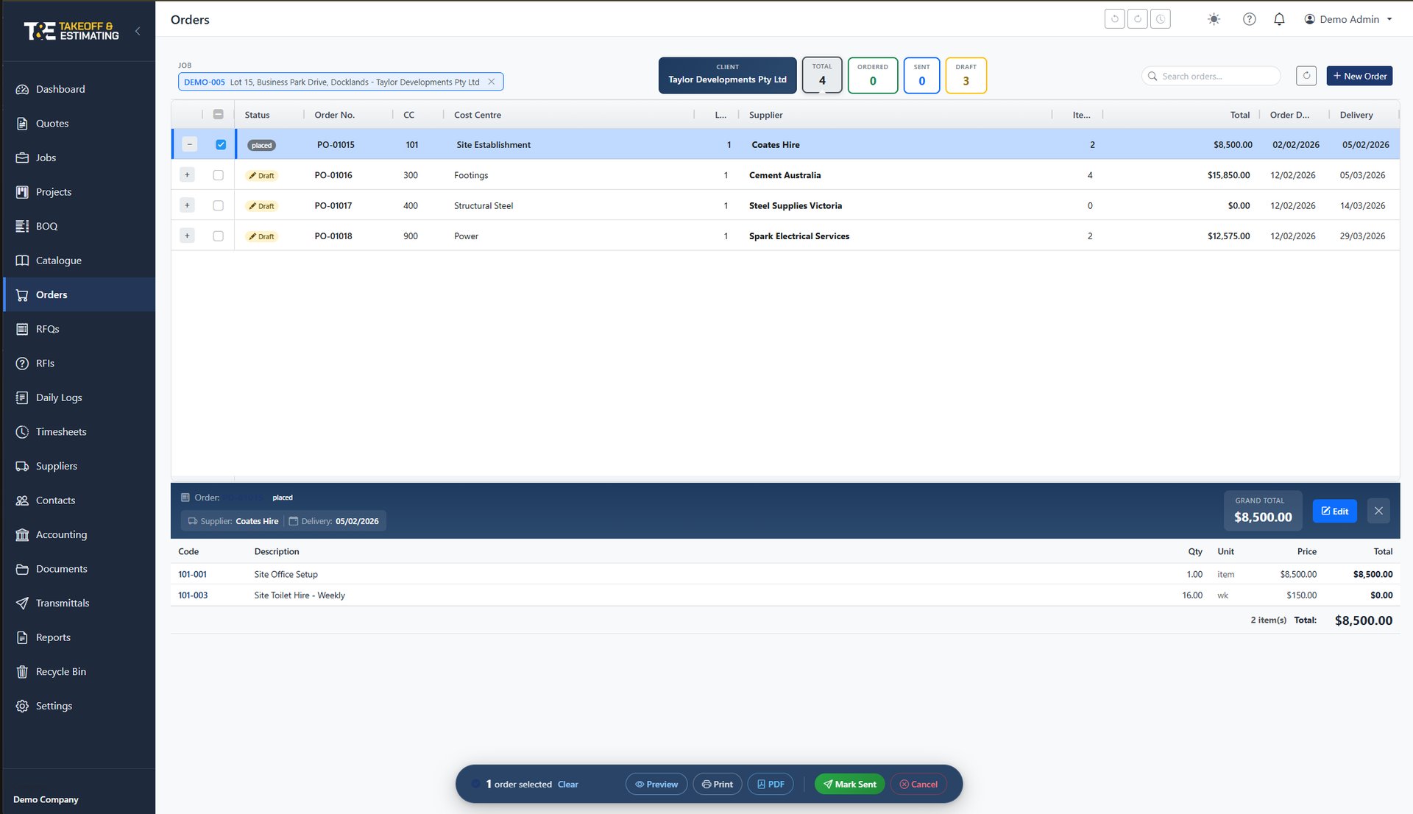Viewport: 1413px width, 814px height.
Task: Filter by Total orders card
Action: [822, 75]
